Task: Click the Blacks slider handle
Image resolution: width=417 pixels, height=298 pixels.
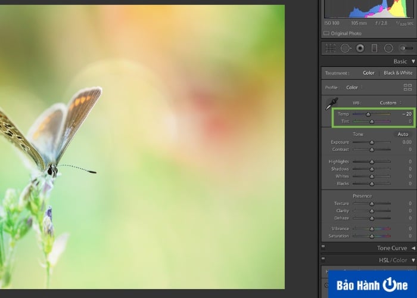Action: pos(372,184)
